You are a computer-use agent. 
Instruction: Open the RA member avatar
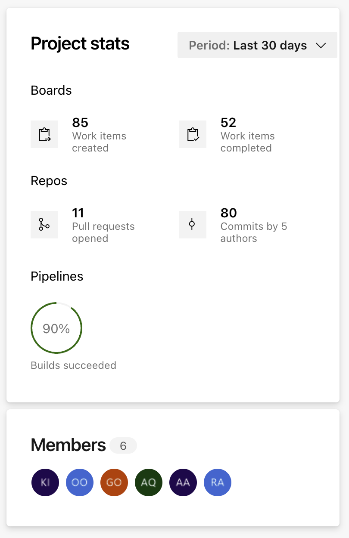(x=218, y=482)
